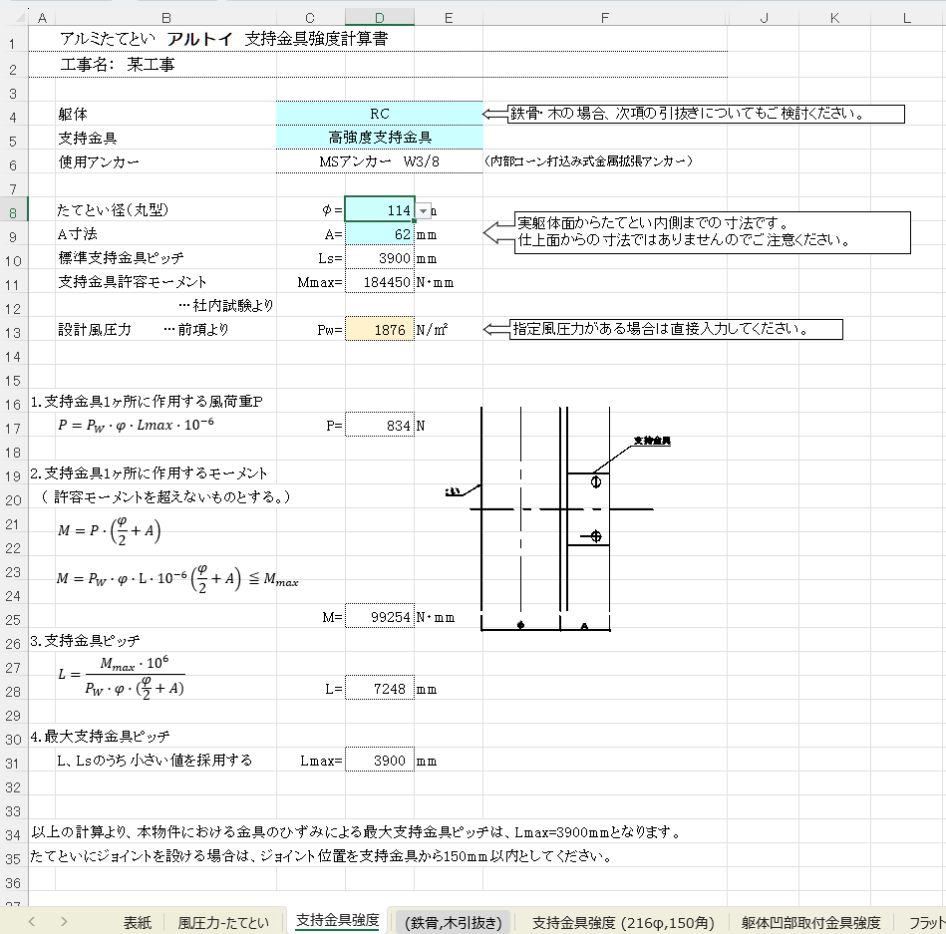Select the 躯体 cell showing RC

tap(380, 114)
